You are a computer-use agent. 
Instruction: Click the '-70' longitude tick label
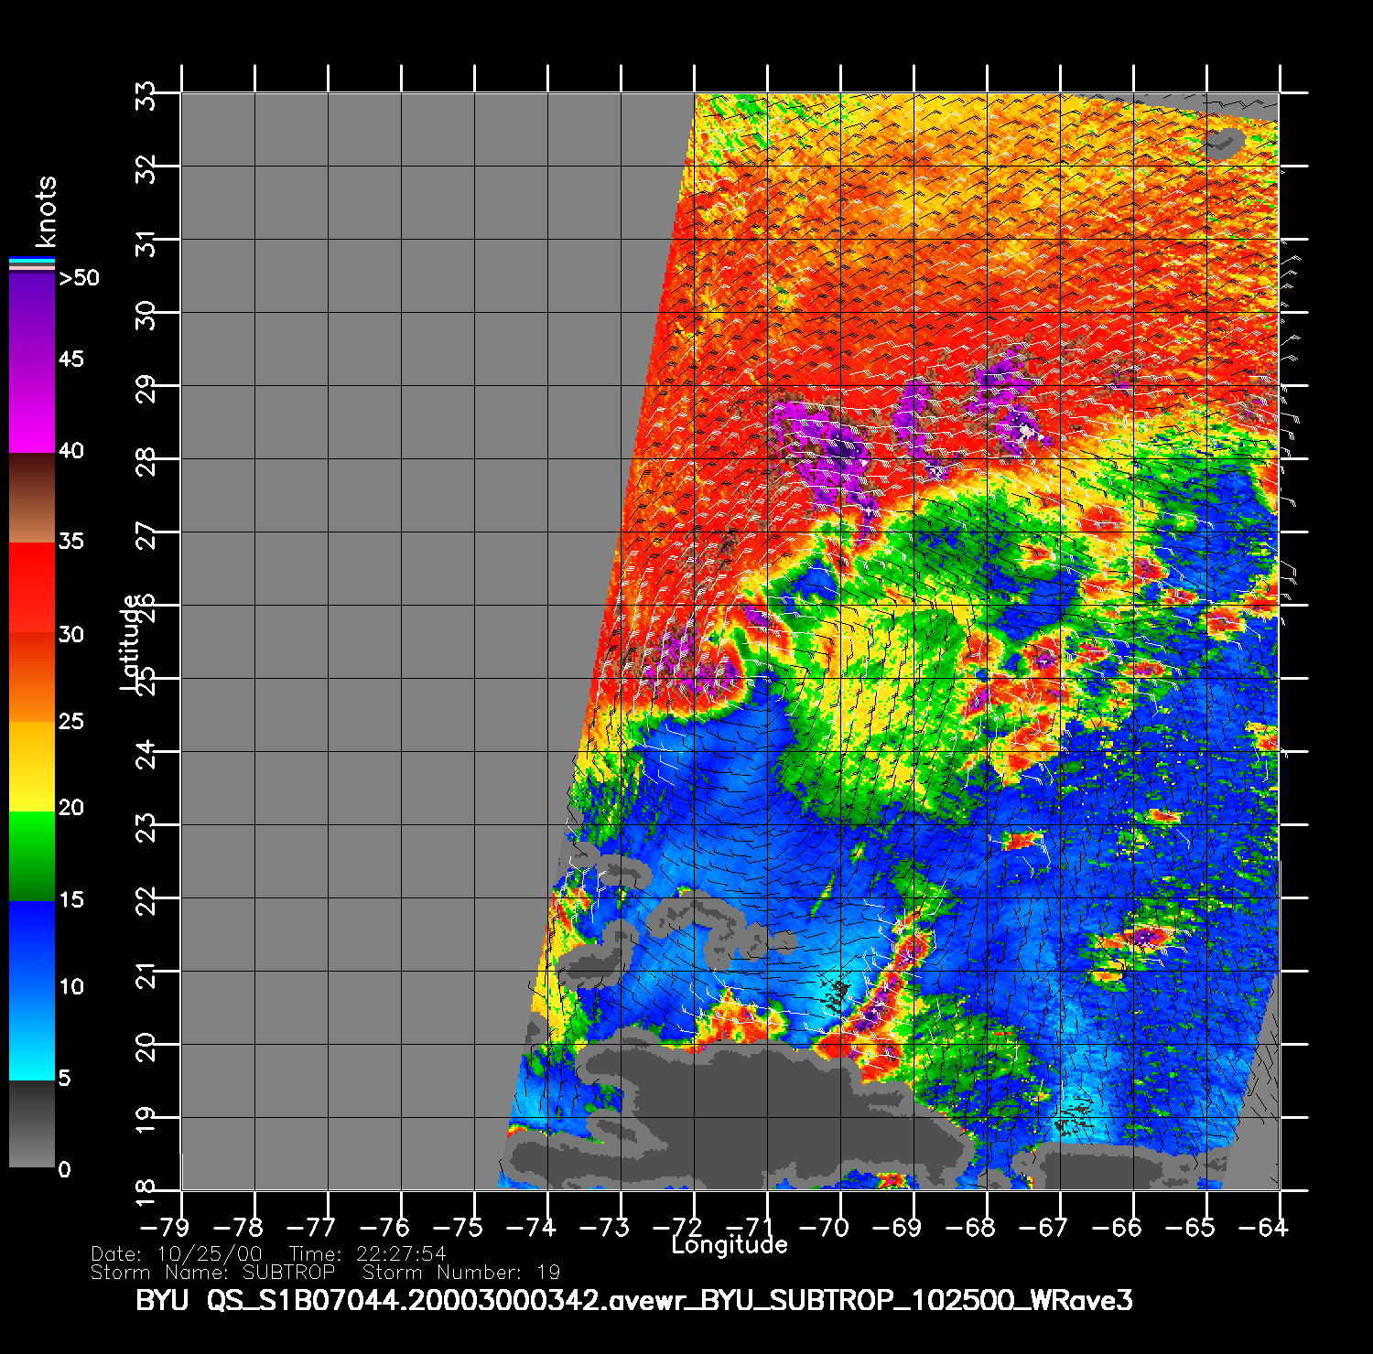pyautogui.click(x=824, y=1227)
